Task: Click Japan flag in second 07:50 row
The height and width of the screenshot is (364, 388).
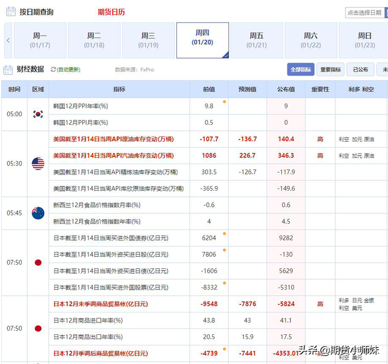Action: click(38, 328)
